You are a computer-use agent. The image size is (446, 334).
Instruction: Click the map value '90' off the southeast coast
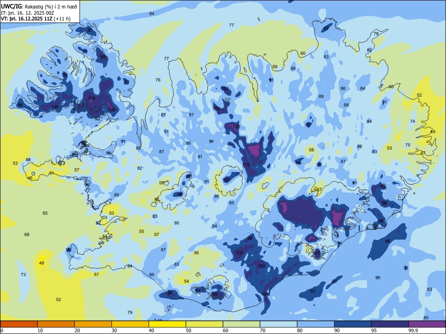tap(378, 277)
